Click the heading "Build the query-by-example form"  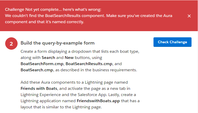[57, 43]
